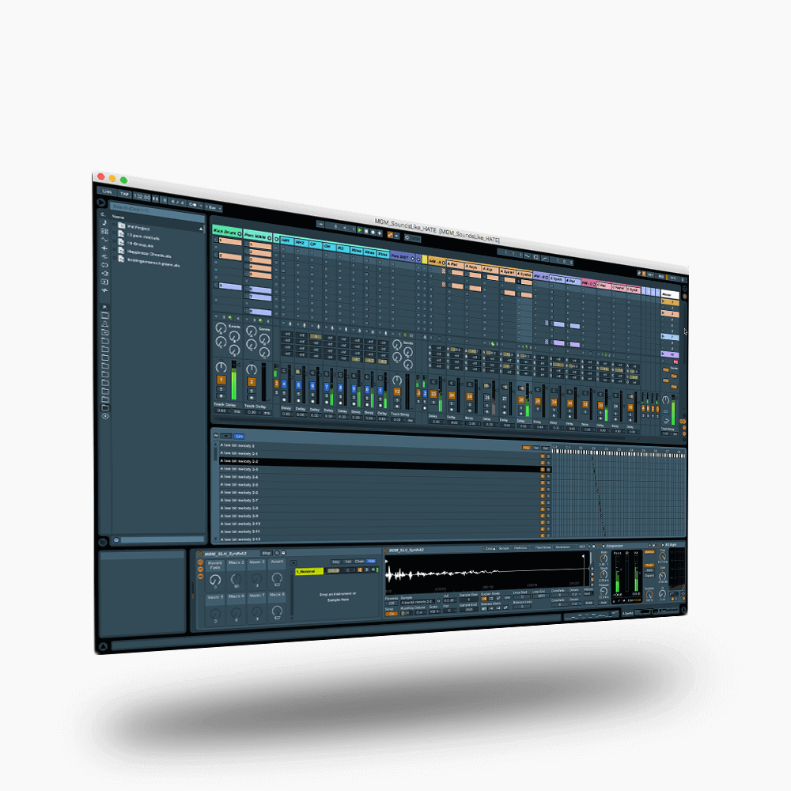
Task: Open the metronome settings dropdown arrow
Action: tap(200, 206)
